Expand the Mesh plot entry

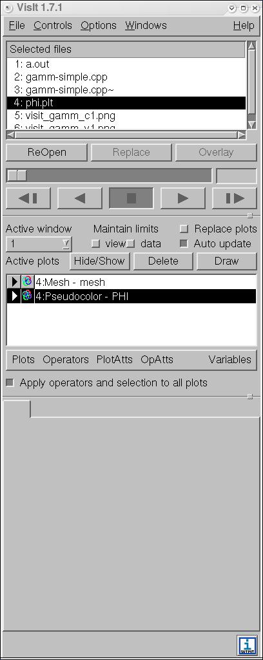(14, 281)
